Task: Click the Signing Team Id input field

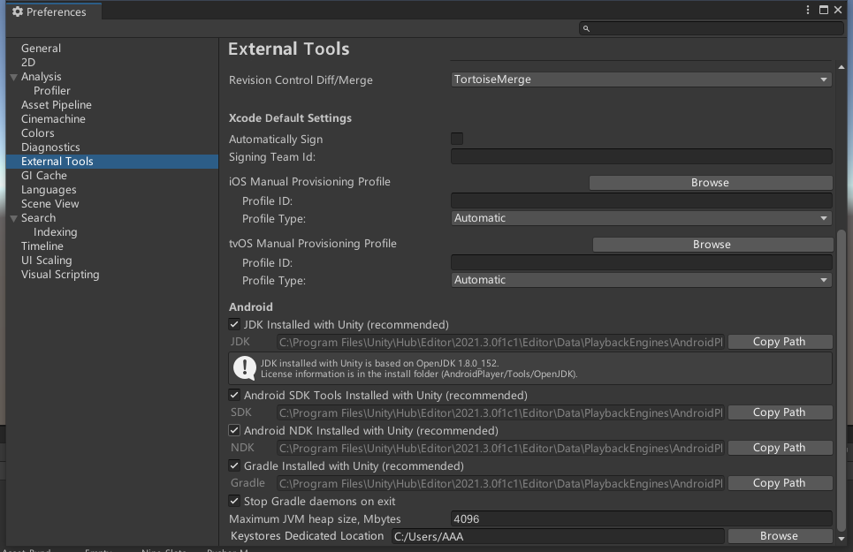Action: click(x=642, y=156)
